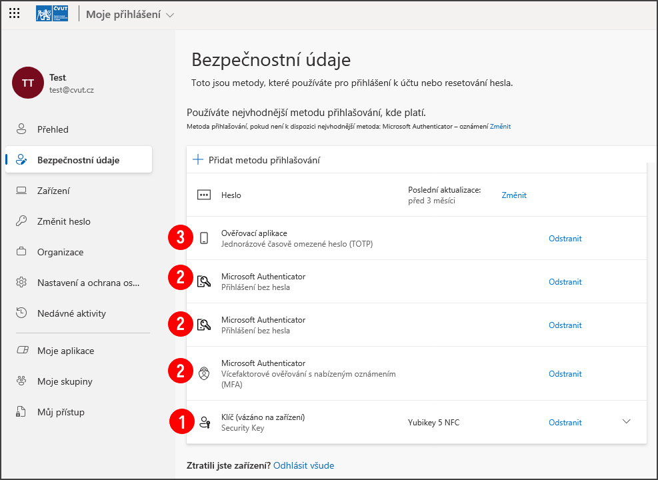Click Změnit link for default sign-in method
658x480 pixels.
pos(500,126)
